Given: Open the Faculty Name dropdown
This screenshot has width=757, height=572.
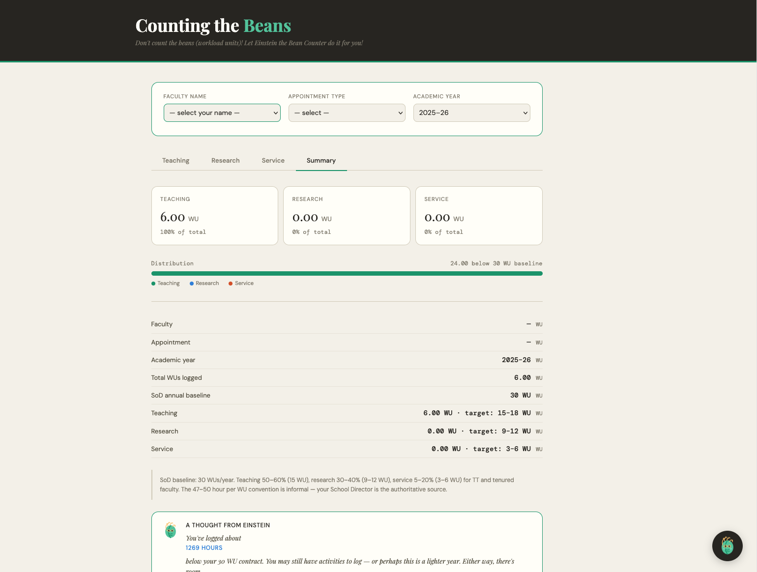Looking at the screenshot, I should pyautogui.click(x=222, y=113).
